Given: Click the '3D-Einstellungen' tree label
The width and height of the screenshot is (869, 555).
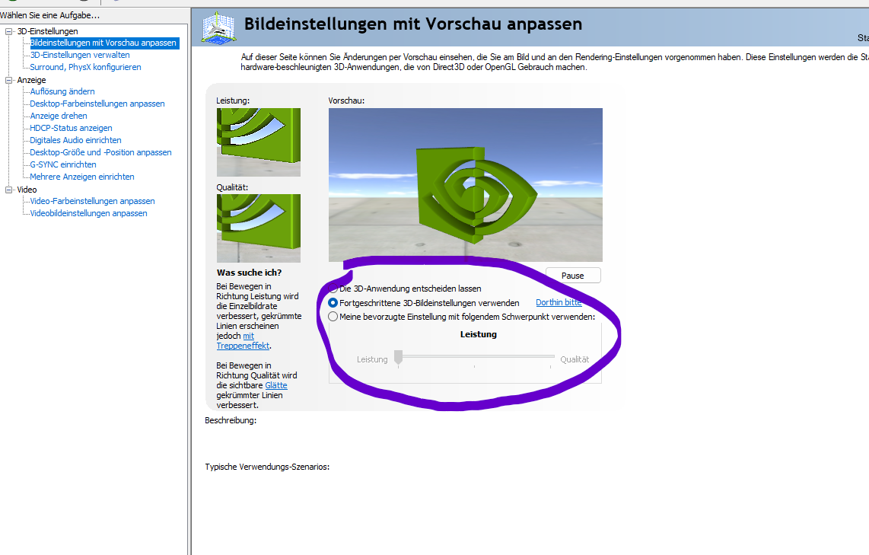Looking at the screenshot, I should pos(48,32).
